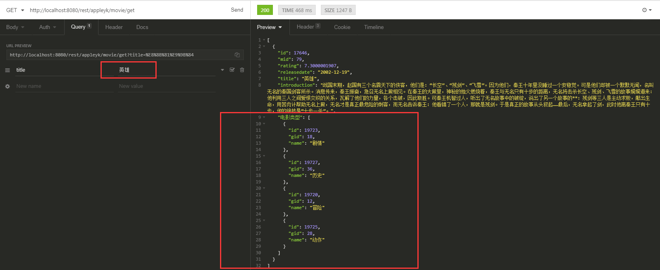Collapse the object starting at line 20
This screenshot has height=270, width=660.
(264, 188)
